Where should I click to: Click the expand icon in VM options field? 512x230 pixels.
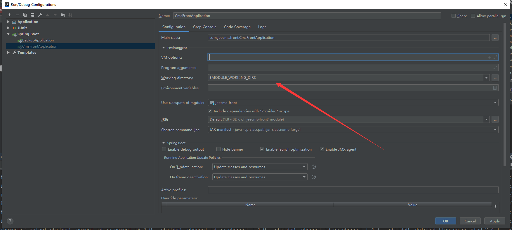tap(495, 57)
